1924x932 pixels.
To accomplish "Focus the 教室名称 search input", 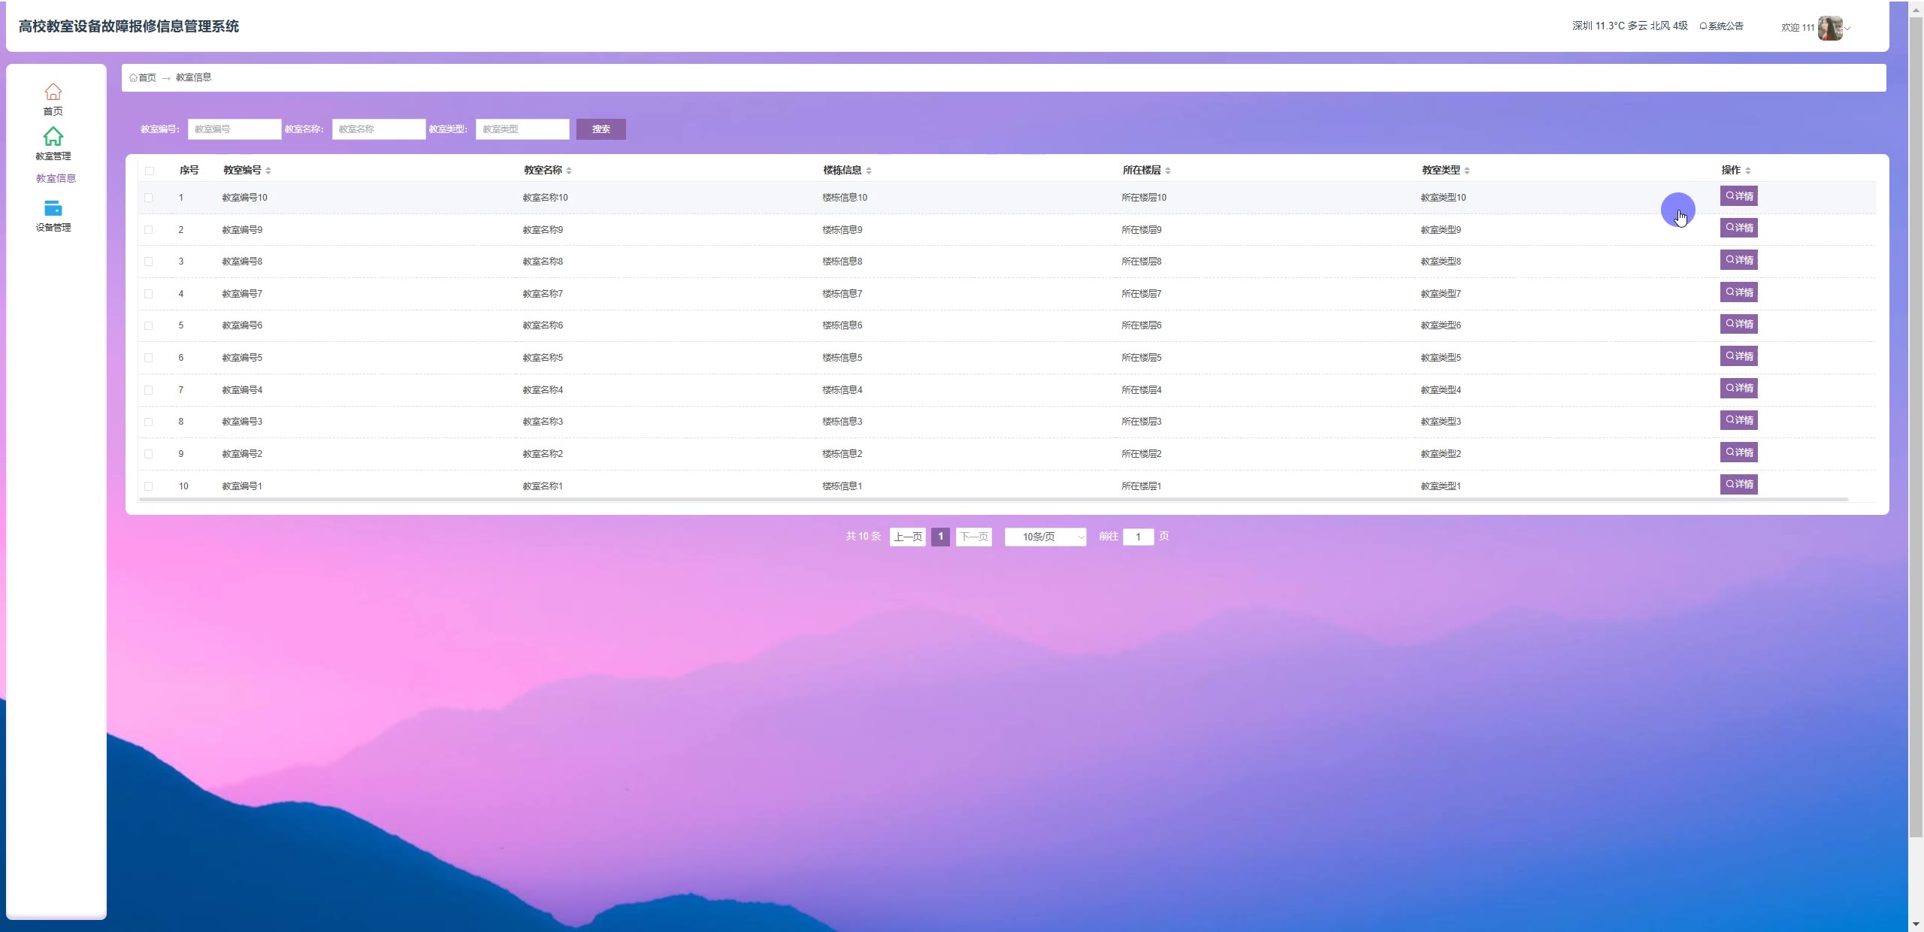I will 379,129.
